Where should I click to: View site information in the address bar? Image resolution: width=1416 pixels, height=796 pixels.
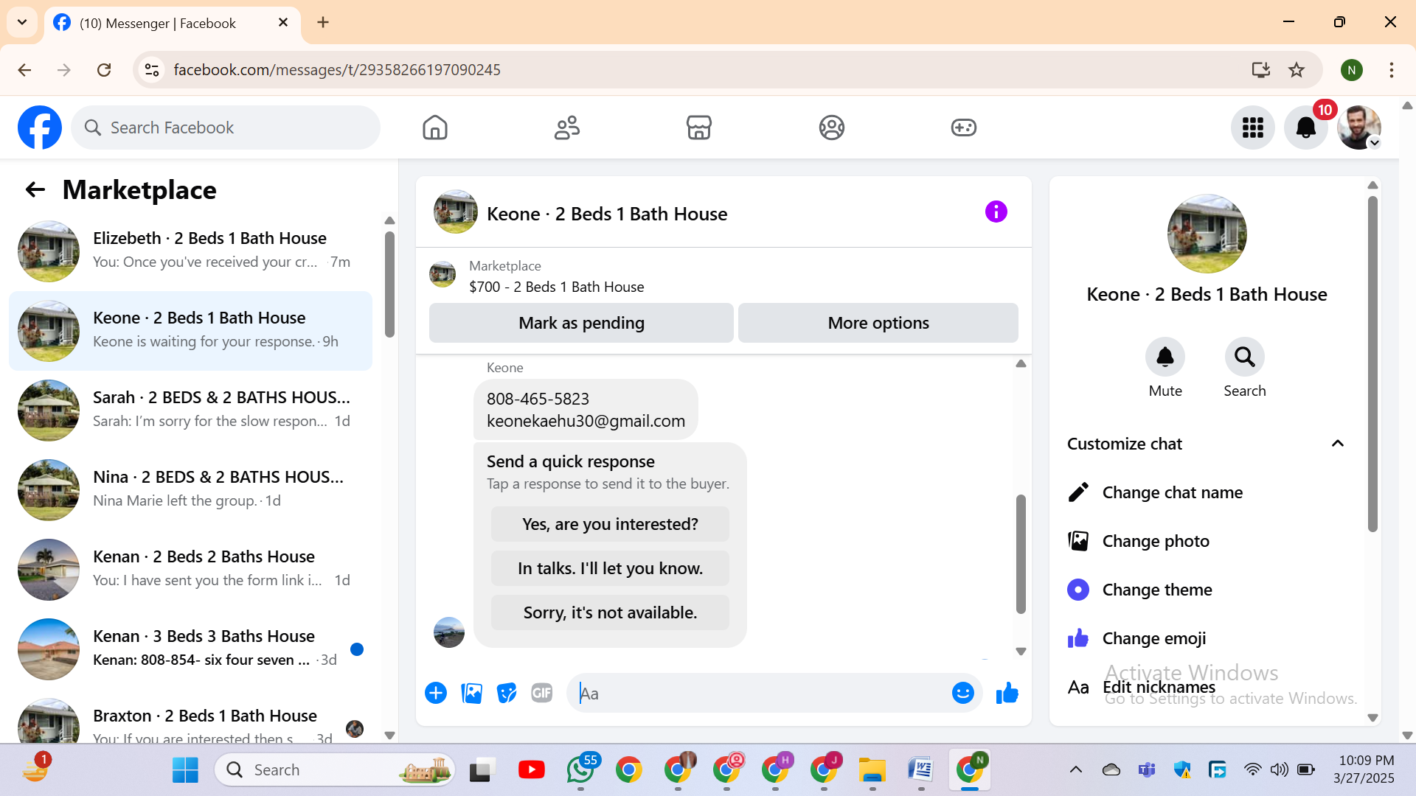point(152,70)
